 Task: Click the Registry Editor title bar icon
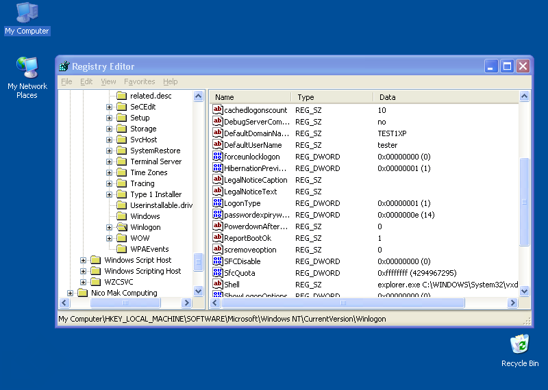click(64, 66)
